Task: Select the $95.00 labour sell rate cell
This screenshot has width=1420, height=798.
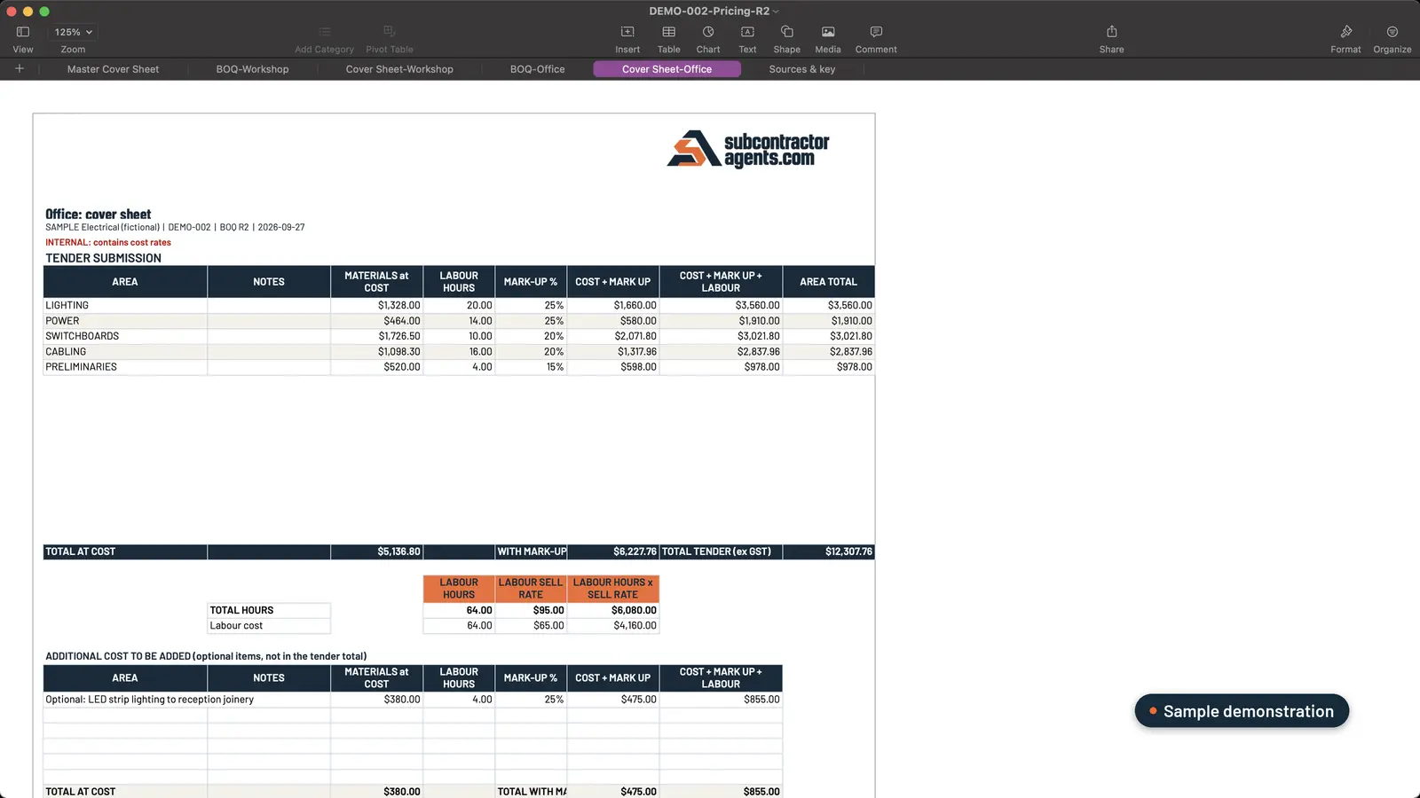Action: click(x=531, y=610)
